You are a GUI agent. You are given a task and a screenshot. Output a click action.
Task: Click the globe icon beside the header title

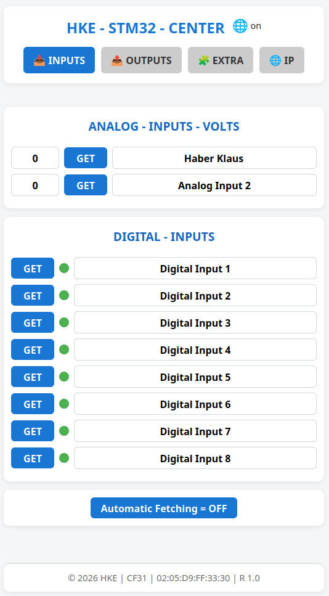pos(240,27)
